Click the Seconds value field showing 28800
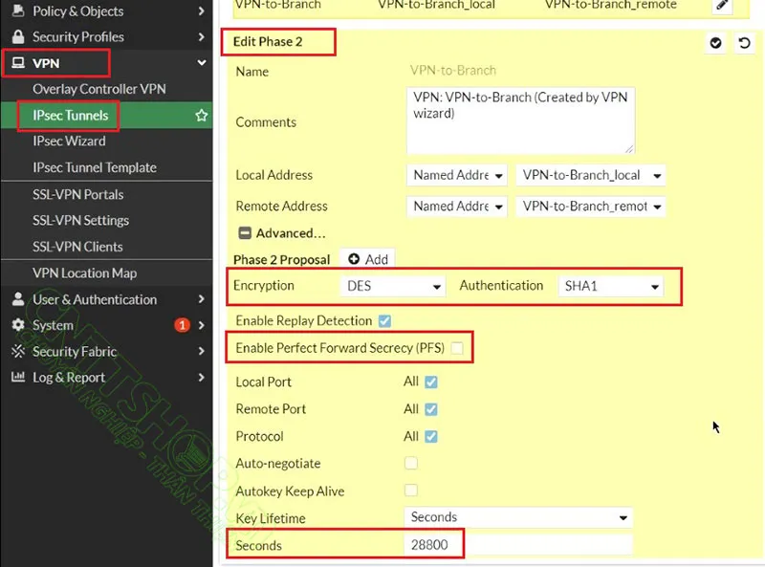Viewport: 765px width, 567px height. click(517, 545)
